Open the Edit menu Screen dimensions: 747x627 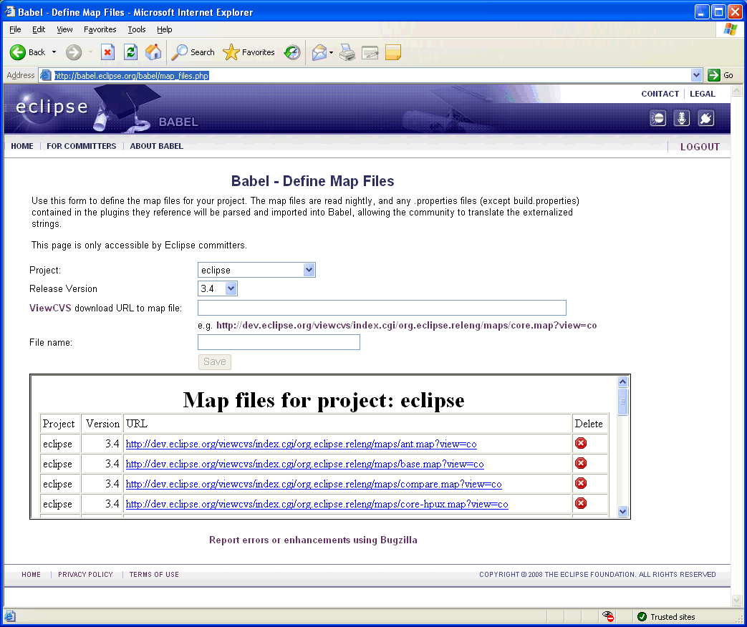(x=39, y=29)
